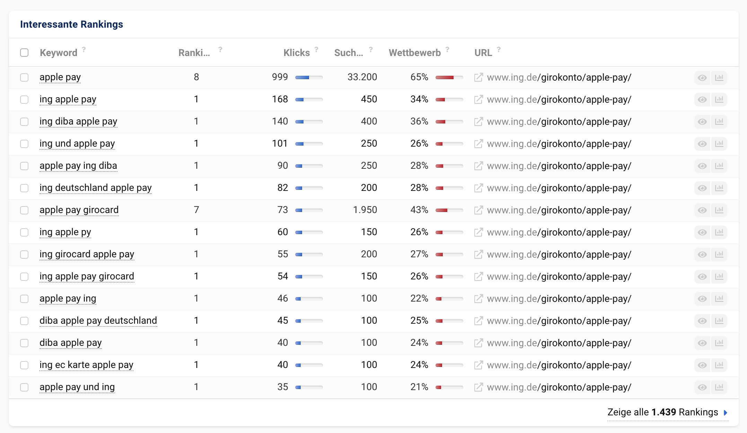Sort table by URL column header
The height and width of the screenshot is (433, 747).
point(483,53)
